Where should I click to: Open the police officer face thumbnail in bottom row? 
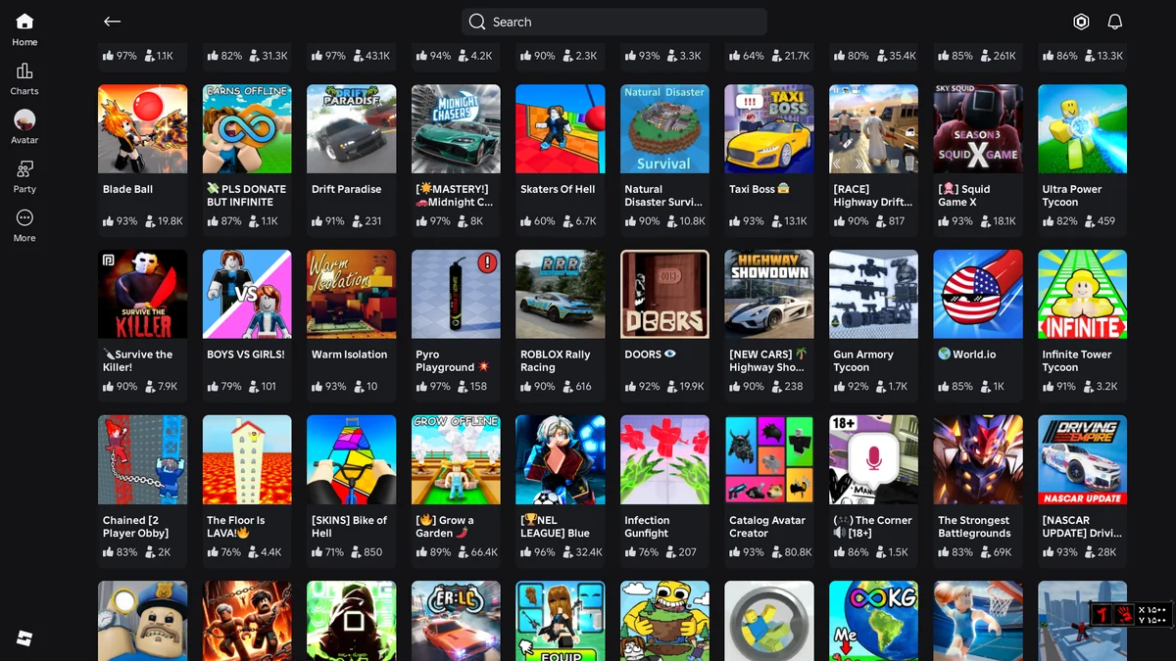point(143,621)
